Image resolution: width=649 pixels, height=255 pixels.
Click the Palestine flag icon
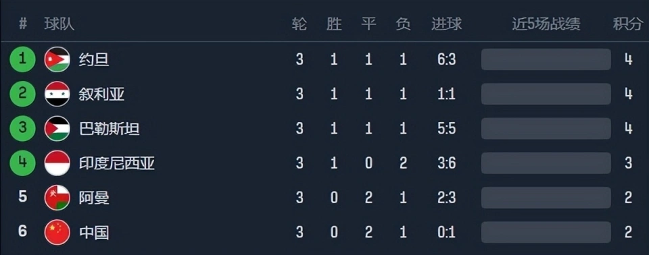[x=57, y=129]
